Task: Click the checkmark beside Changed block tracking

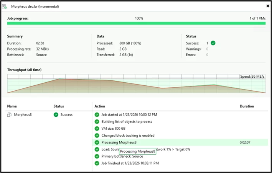Action: 97,135
